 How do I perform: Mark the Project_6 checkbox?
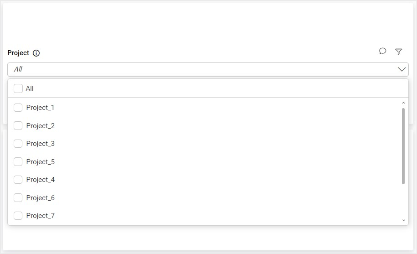18,198
